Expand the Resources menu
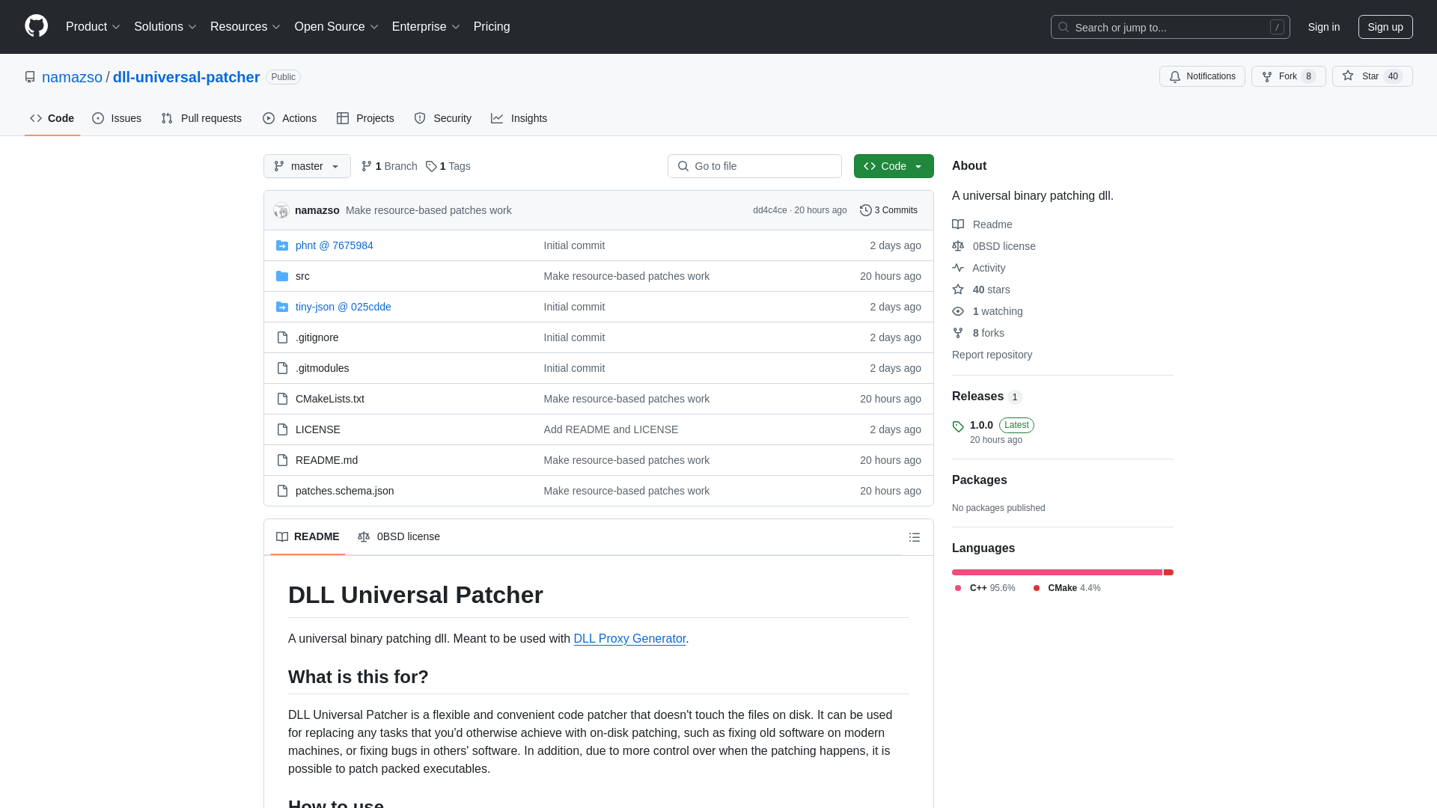The height and width of the screenshot is (808, 1437). point(245,27)
